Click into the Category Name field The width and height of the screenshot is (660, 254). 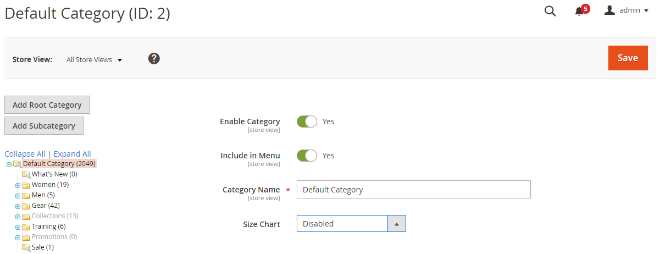coord(413,190)
